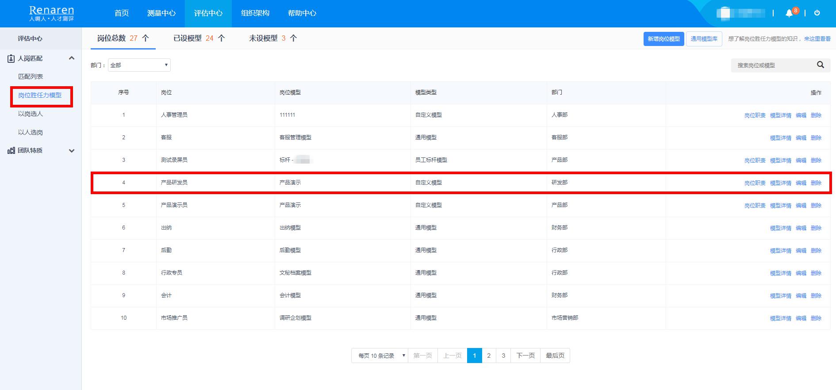The image size is (836, 390).
Task: Click the power logout icon
Action: 817,13
